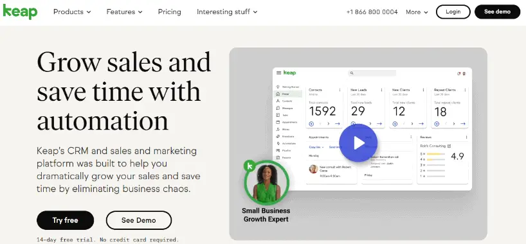
Task: Expand the Interesting stuff dropdown
Action: point(227,12)
